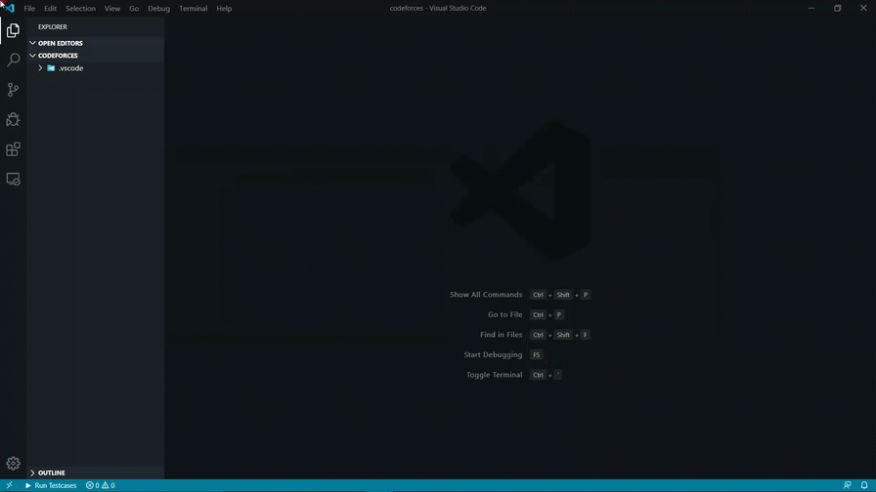This screenshot has width=876, height=492.
Task: Open the Help menu
Action: [x=224, y=9]
